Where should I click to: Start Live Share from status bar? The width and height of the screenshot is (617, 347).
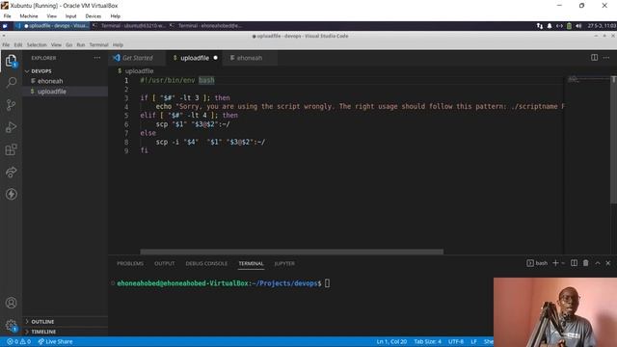pos(55,341)
